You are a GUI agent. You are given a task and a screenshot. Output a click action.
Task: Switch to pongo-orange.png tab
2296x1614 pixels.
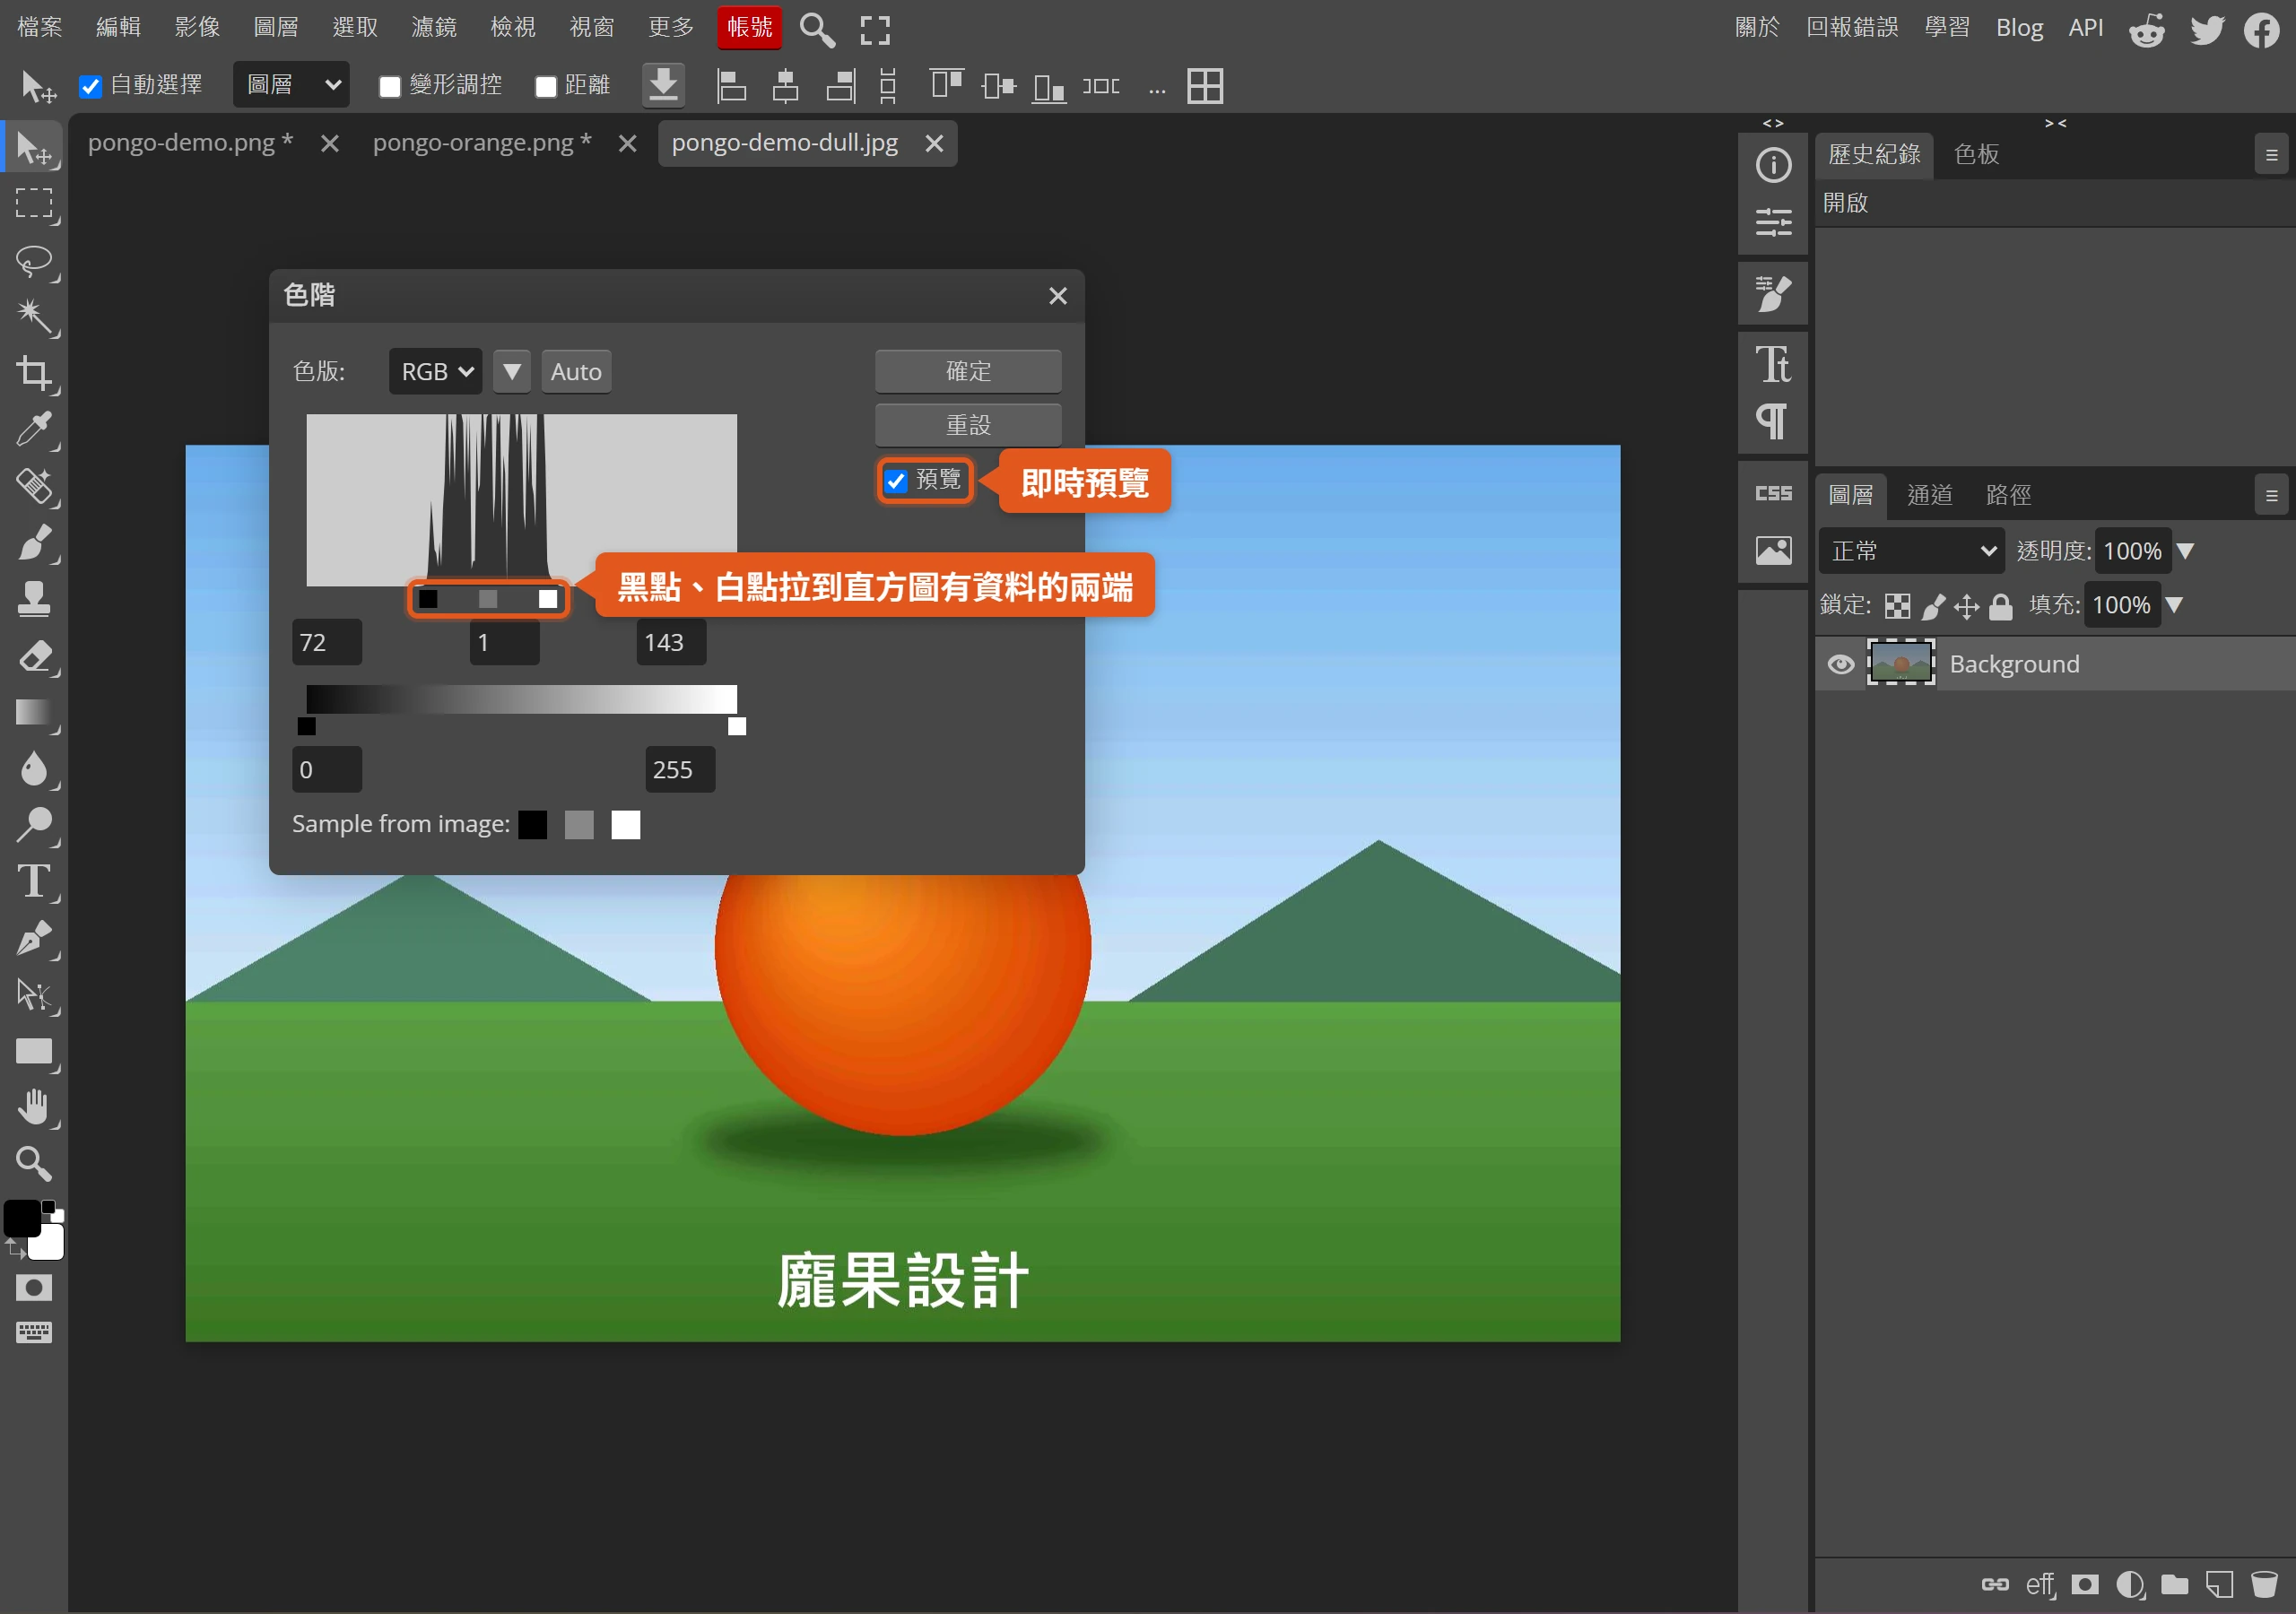tap(482, 143)
